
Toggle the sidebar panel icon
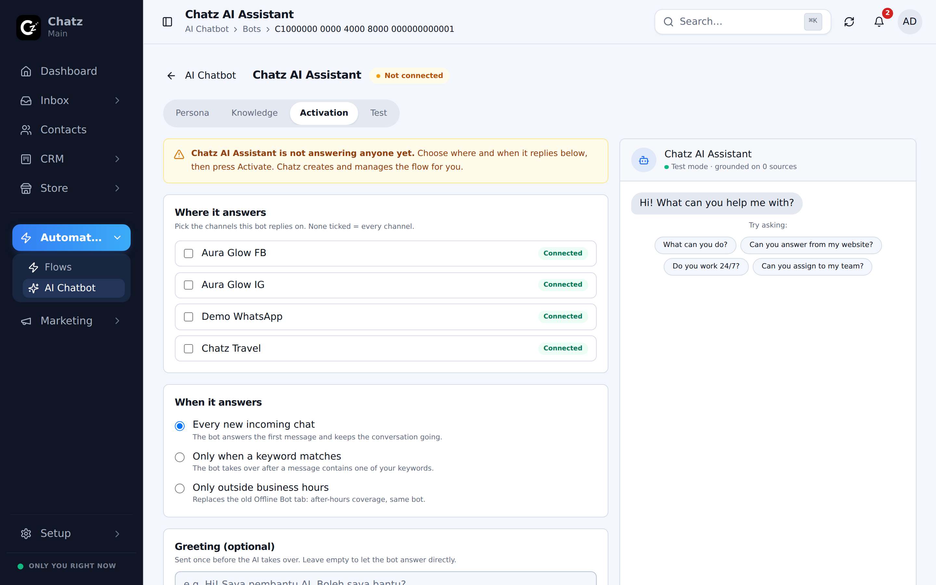(x=167, y=22)
